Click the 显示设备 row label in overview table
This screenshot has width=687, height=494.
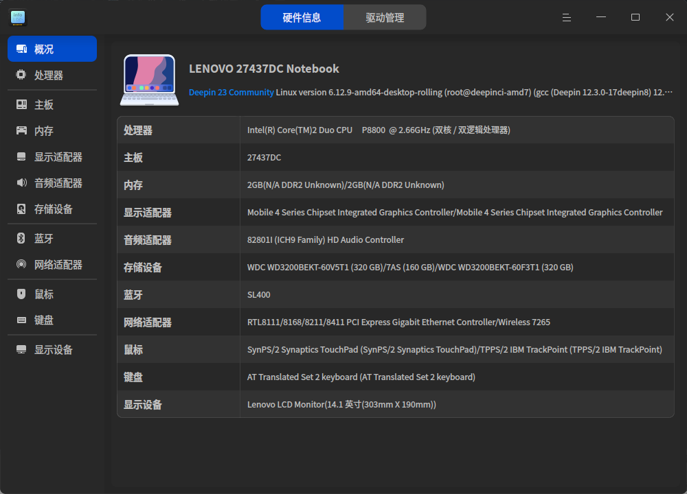click(x=143, y=405)
